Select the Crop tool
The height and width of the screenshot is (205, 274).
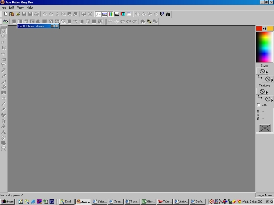(3, 48)
